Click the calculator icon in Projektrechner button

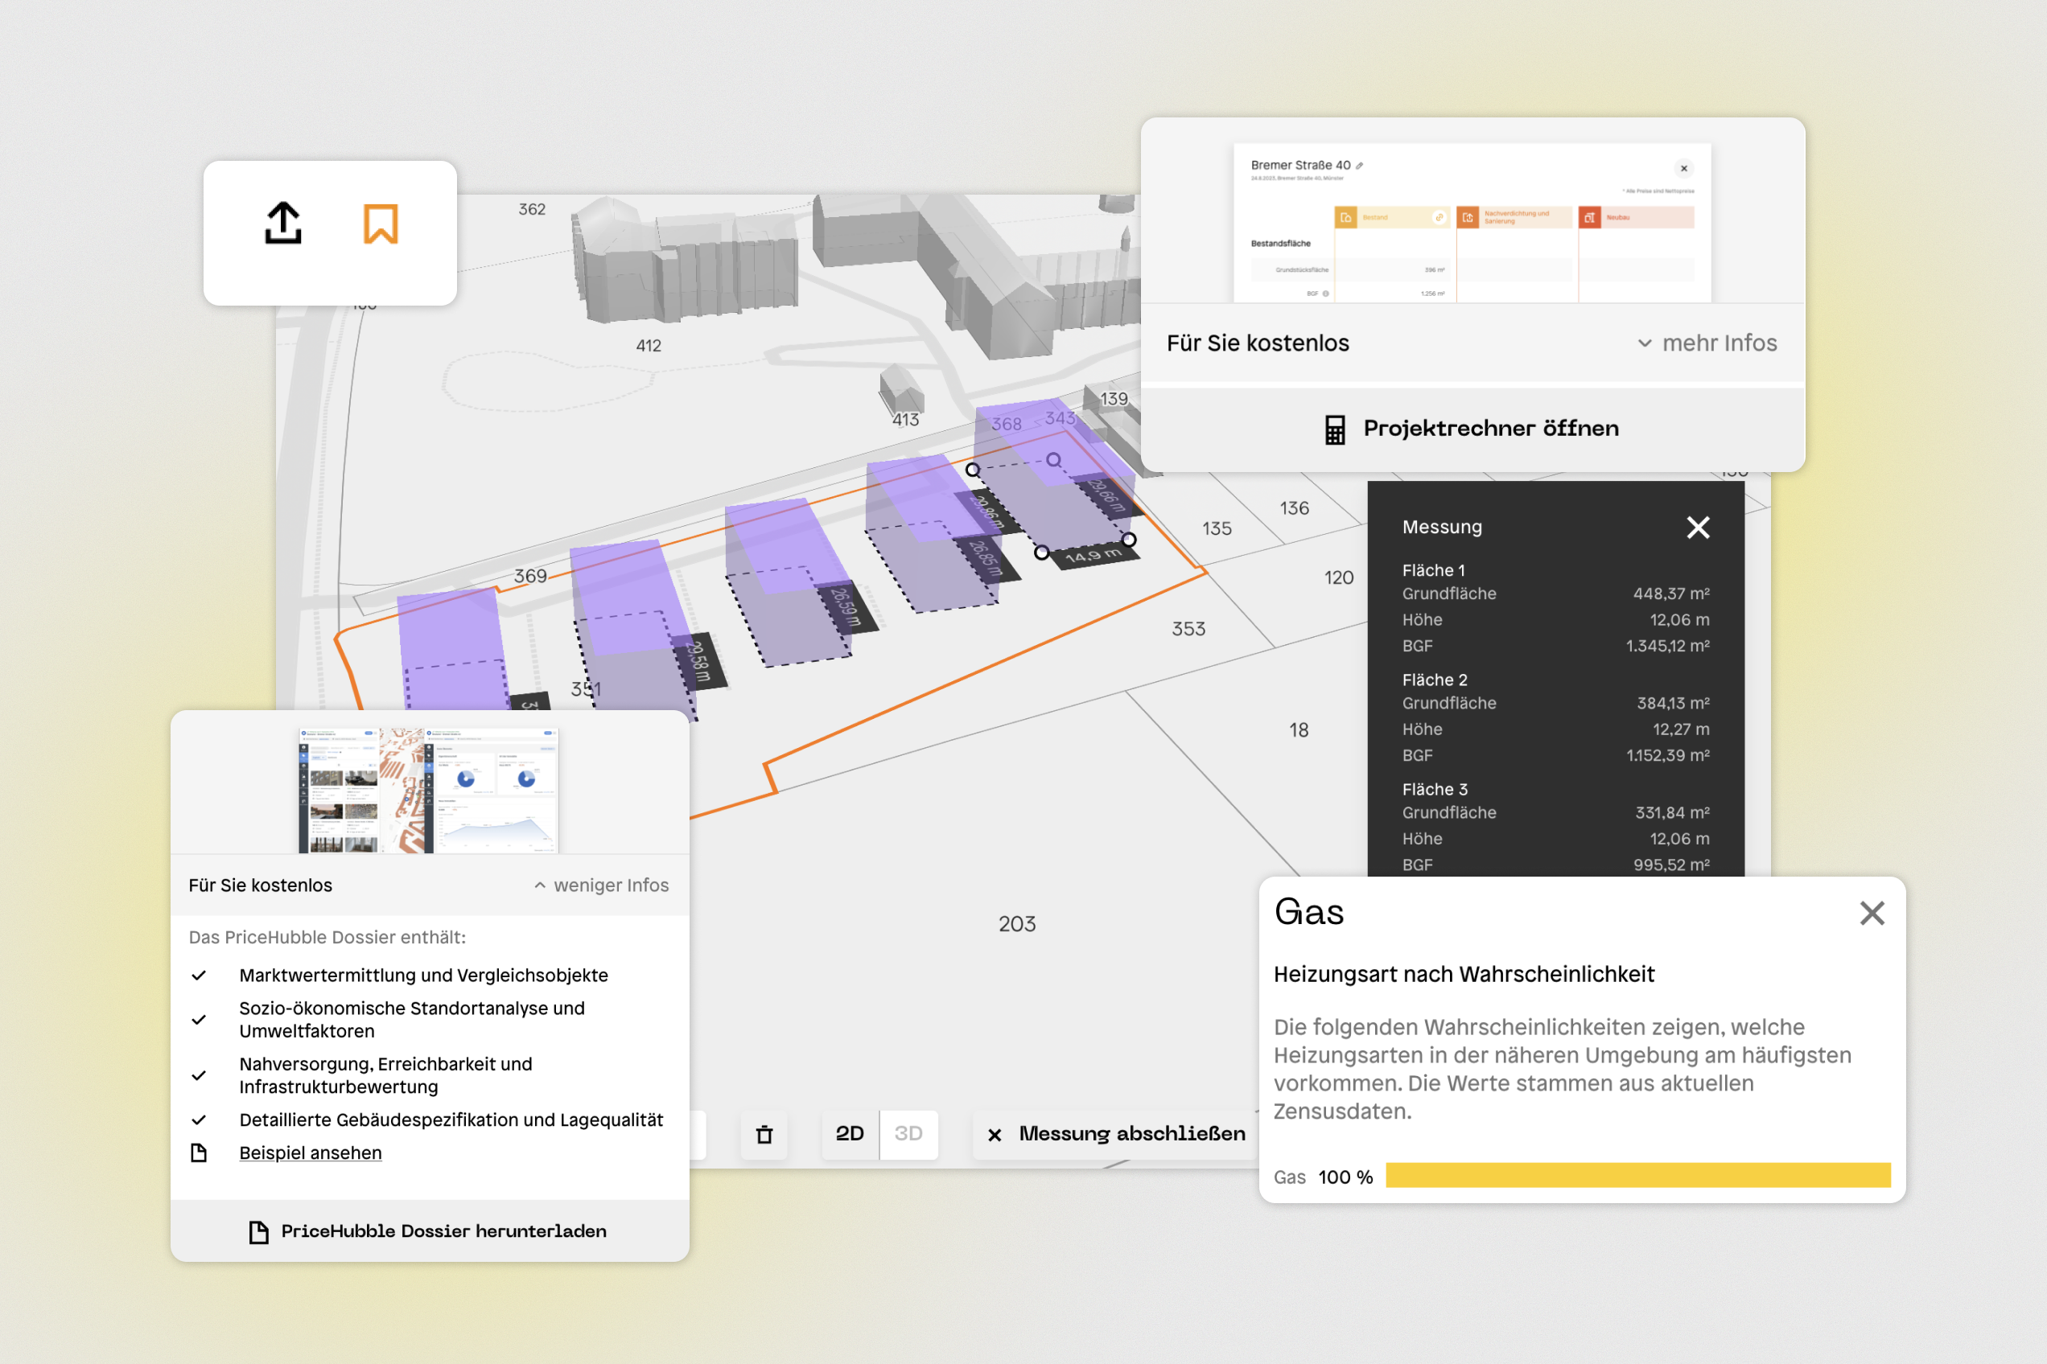pos(1334,429)
